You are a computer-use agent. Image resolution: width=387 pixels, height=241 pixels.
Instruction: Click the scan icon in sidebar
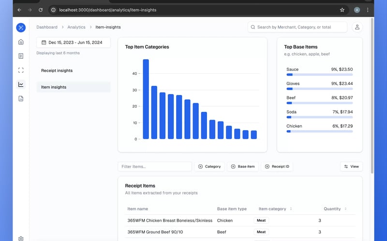click(x=21, y=70)
